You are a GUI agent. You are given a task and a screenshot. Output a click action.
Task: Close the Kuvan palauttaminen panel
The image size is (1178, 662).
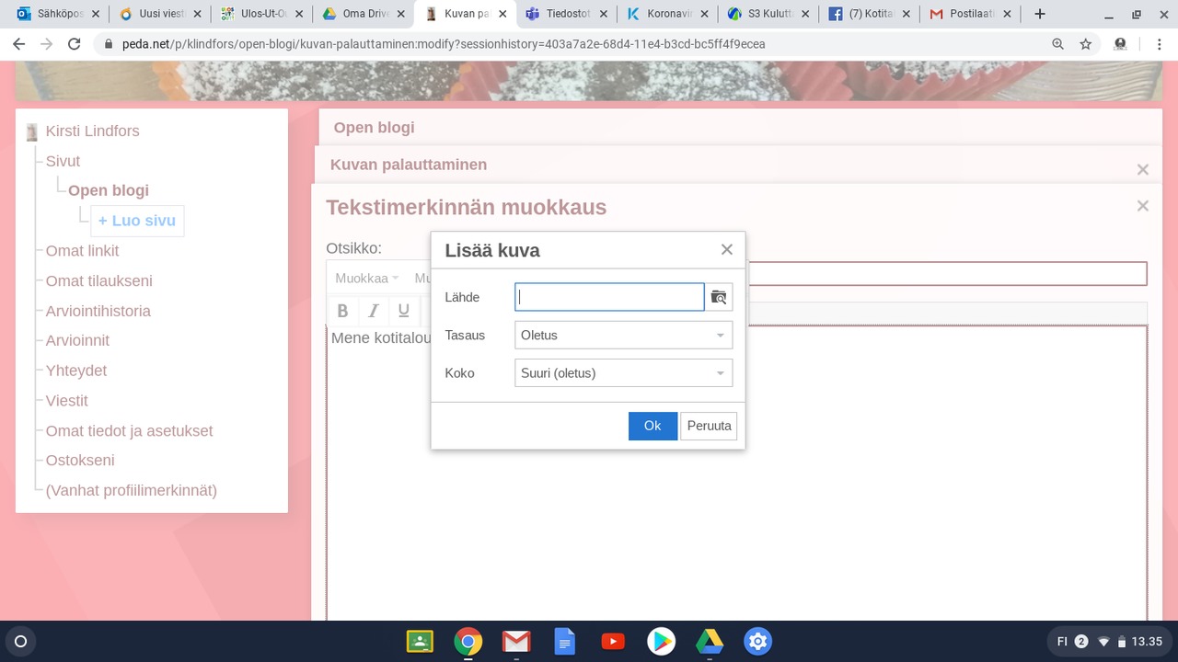[x=1143, y=169]
